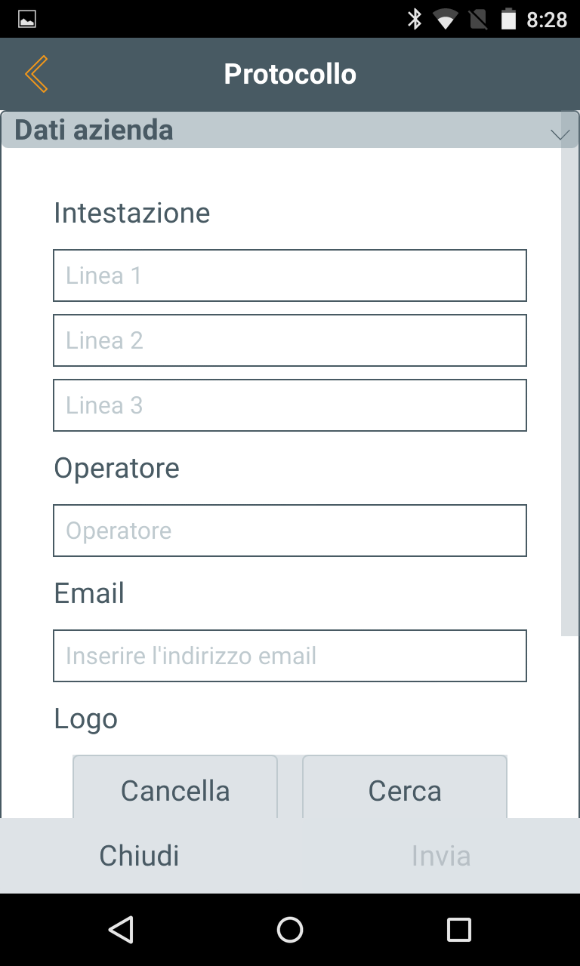Click the vertical scrollbar on the right
Screen dimensions: 580x966
(569, 377)
